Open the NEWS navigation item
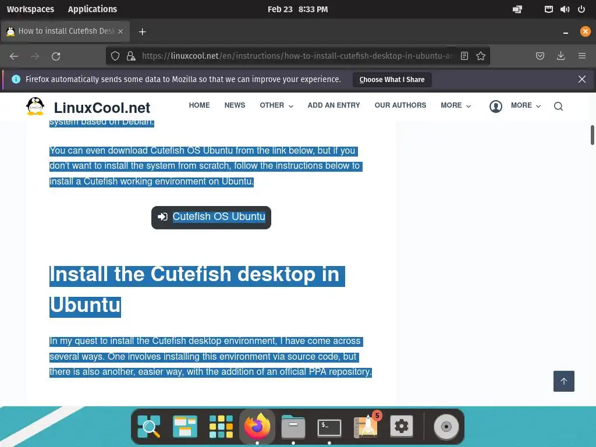 coord(235,105)
